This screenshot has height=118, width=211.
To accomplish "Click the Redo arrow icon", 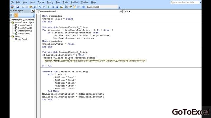I will click(44, 7).
